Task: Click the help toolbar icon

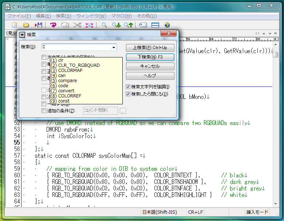Action: (x=167, y=25)
